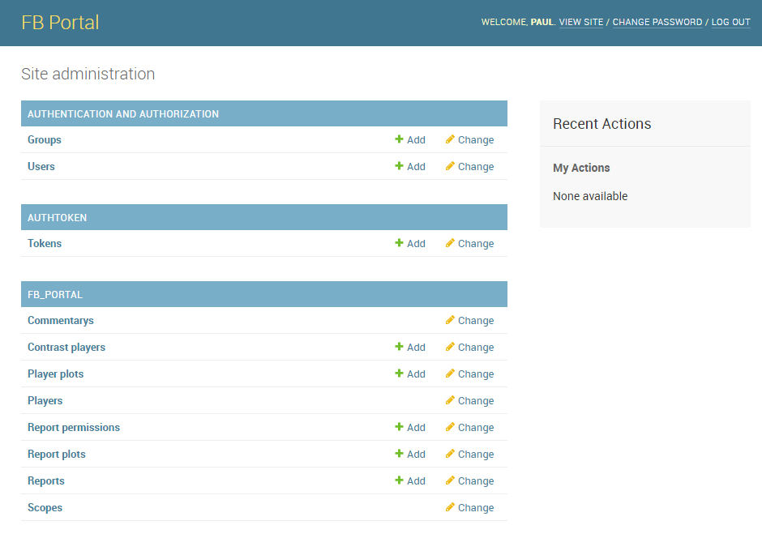Click the pencil icon in Groups row
The height and width of the screenshot is (538, 762).
coord(450,139)
